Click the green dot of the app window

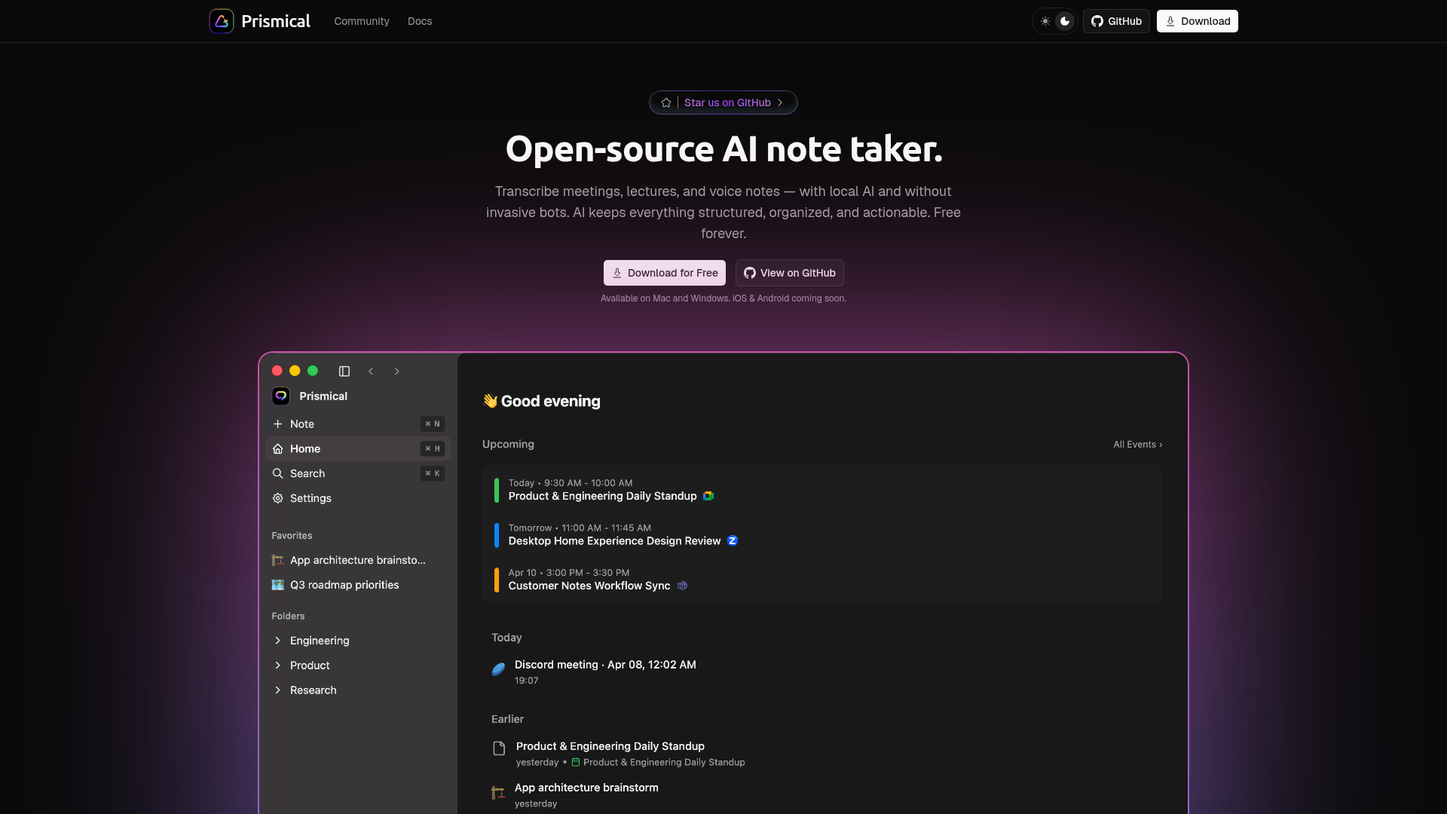pos(313,371)
